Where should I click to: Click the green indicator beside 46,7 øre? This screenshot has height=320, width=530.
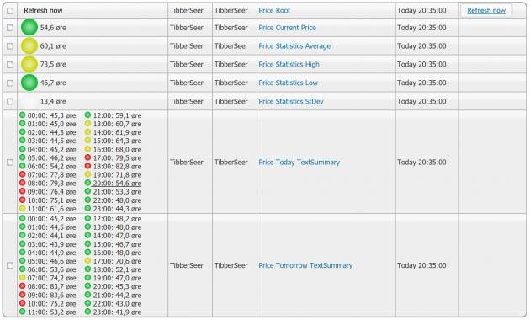click(x=29, y=83)
